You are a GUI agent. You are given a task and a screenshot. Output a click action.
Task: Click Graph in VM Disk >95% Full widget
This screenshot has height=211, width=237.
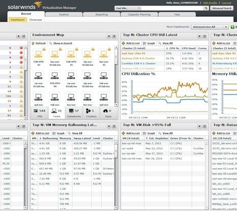149,133
